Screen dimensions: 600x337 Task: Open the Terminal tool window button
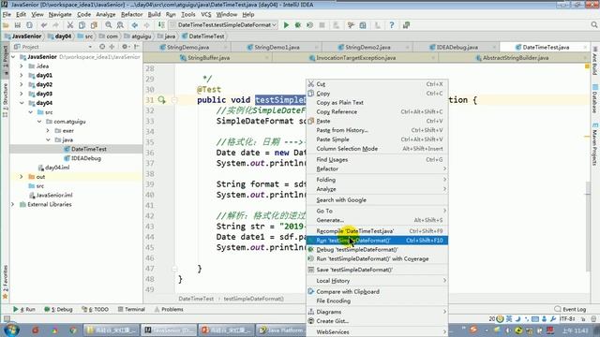point(131,310)
